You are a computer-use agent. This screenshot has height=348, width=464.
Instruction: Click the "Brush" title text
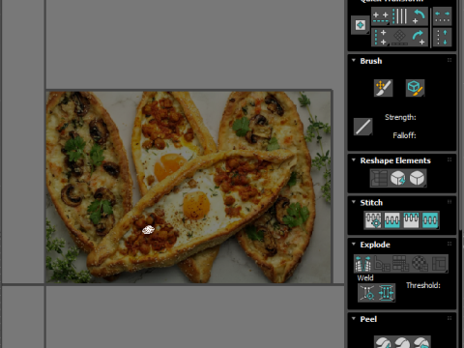click(x=371, y=61)
